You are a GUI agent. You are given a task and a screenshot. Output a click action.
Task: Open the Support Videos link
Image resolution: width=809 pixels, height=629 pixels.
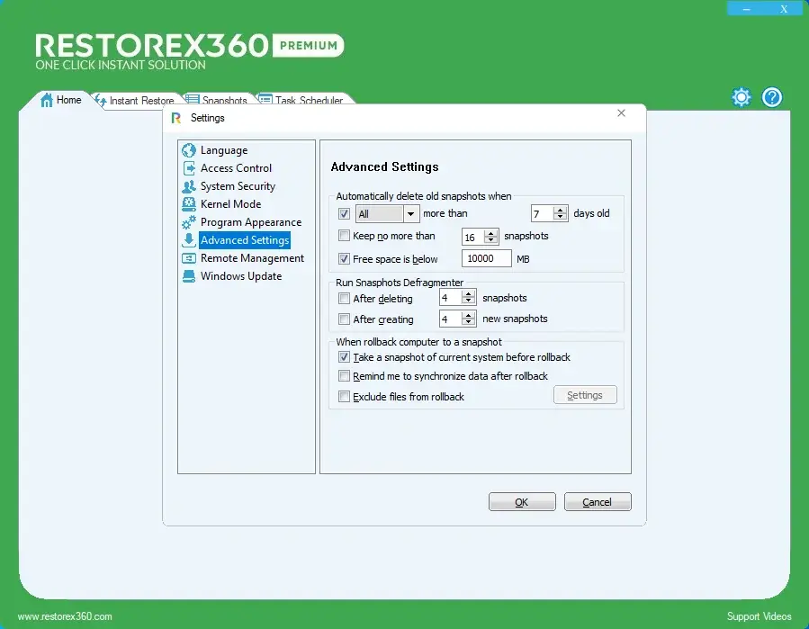(x=759, y=616)
